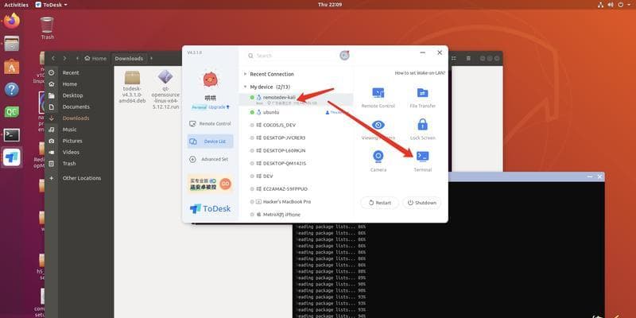Image resolution: width=636 pixels, height=318 pixels.
Task: Select the ubuntu device
Action: coord(296,112)
